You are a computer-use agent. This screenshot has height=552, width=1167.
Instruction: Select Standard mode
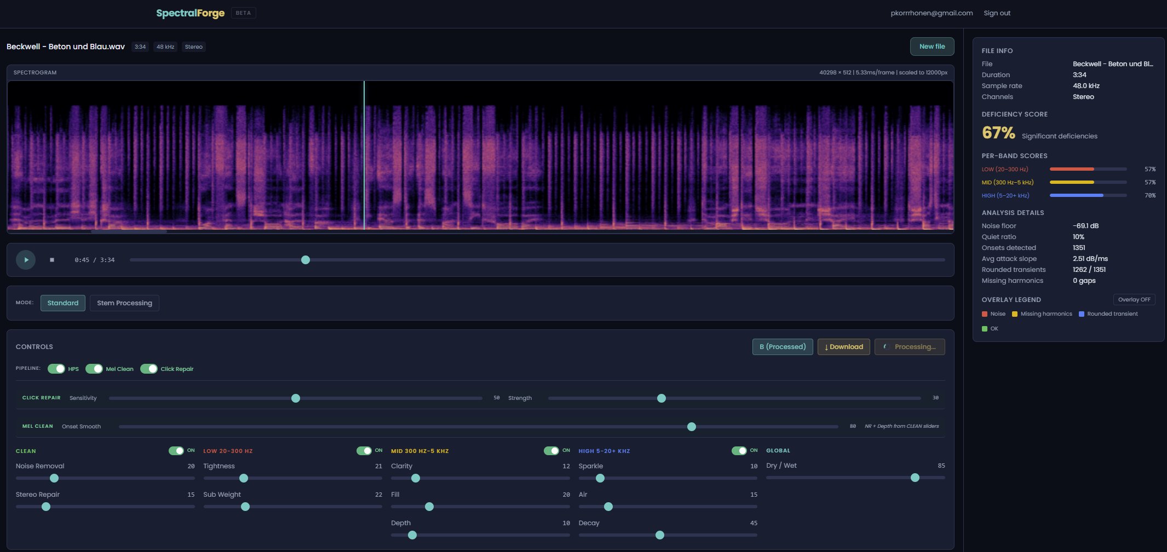point(62,303)
